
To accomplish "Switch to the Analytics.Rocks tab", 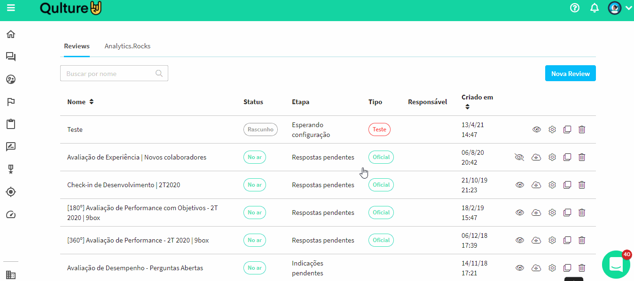I will coord(127,46).
